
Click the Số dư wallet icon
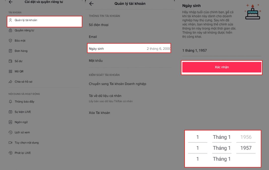10,61
